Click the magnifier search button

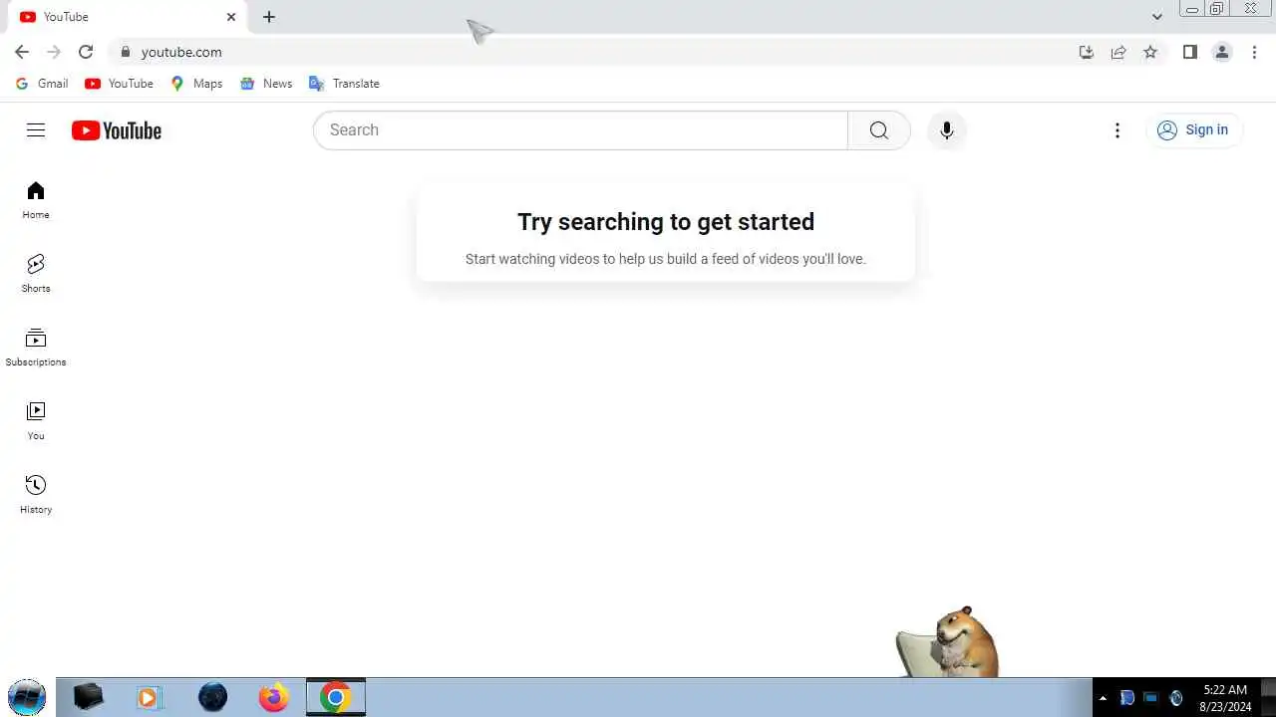[x=878, y=130]
